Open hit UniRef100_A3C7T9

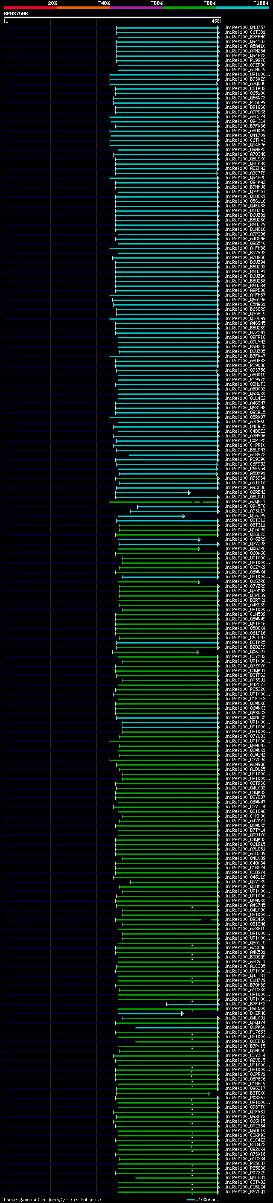click(x=244, y=173)
